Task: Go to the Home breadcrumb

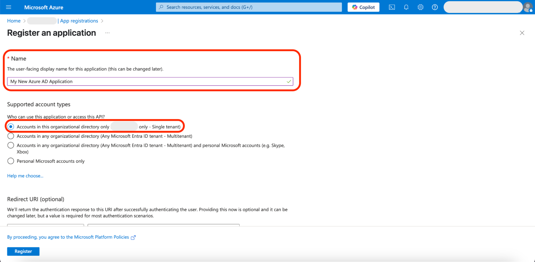Action: coord(14,21)
